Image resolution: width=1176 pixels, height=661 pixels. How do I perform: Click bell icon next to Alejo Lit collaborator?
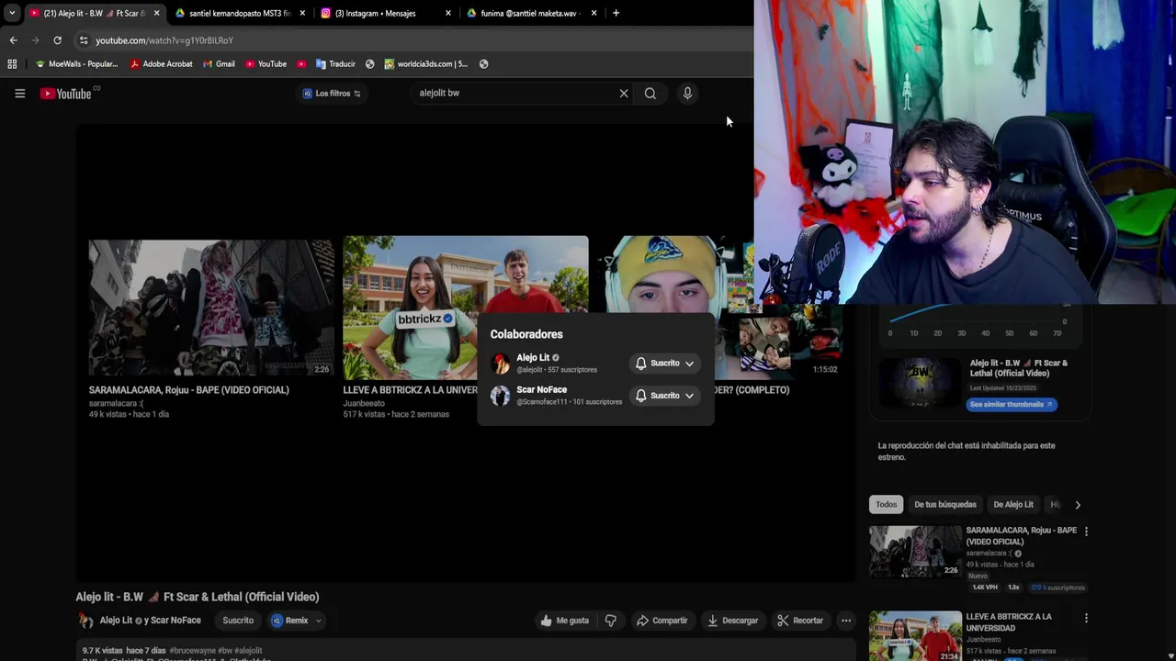click(x=641, y=364)
